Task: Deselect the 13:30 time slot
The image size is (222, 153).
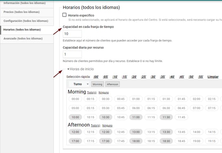Action: (166, 132)
